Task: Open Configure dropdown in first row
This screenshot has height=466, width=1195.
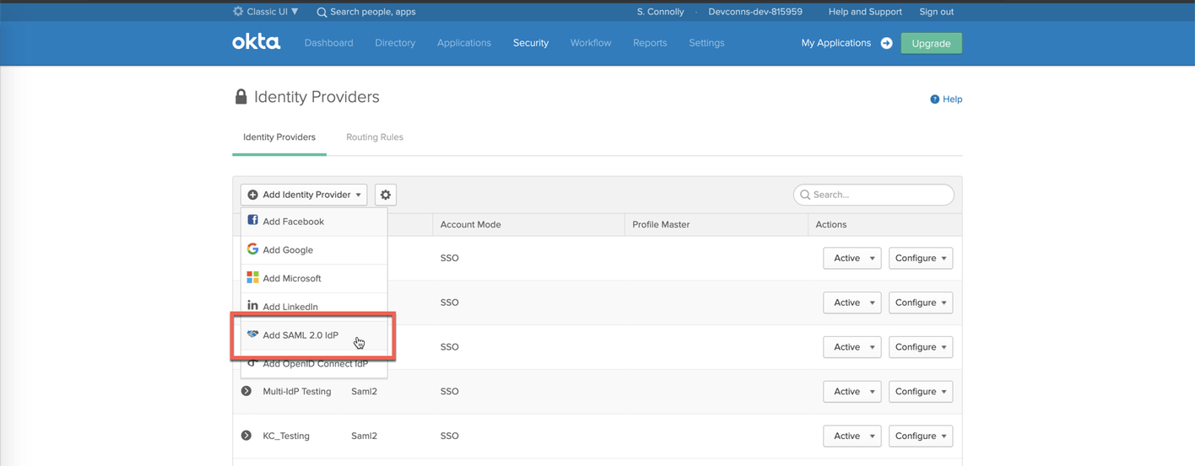Action: pyautogui.click(x=921, y=259)
